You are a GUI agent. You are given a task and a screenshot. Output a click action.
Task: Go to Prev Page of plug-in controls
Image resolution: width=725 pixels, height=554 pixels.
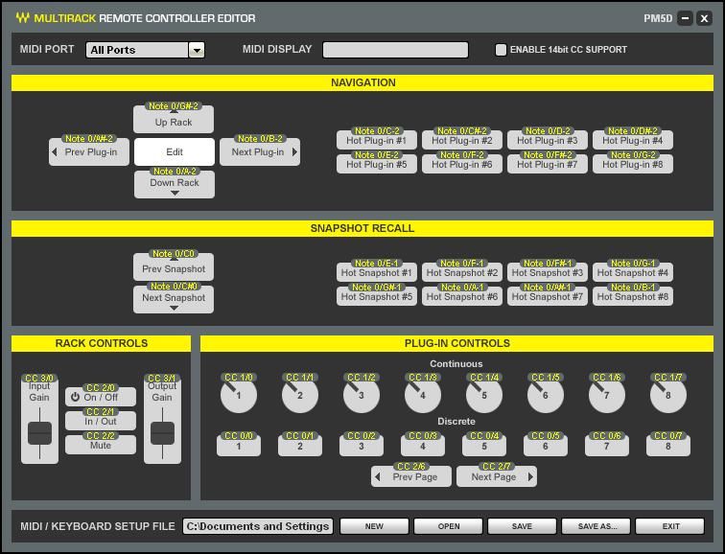pyautogui.click(x=411, y=476)
